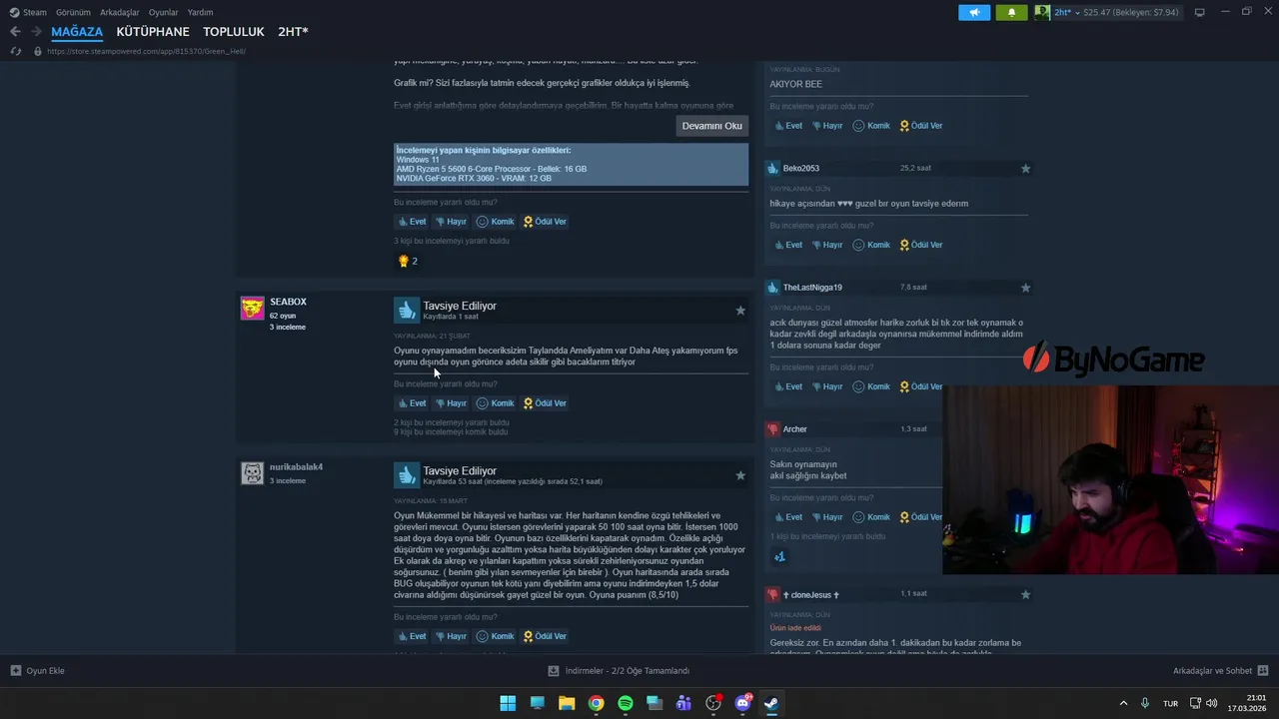The height and width of the screenshot is (719, 1279).
Task: Mark the AKIYOR BEE review as Komik
Action: (x=871, y=126)
